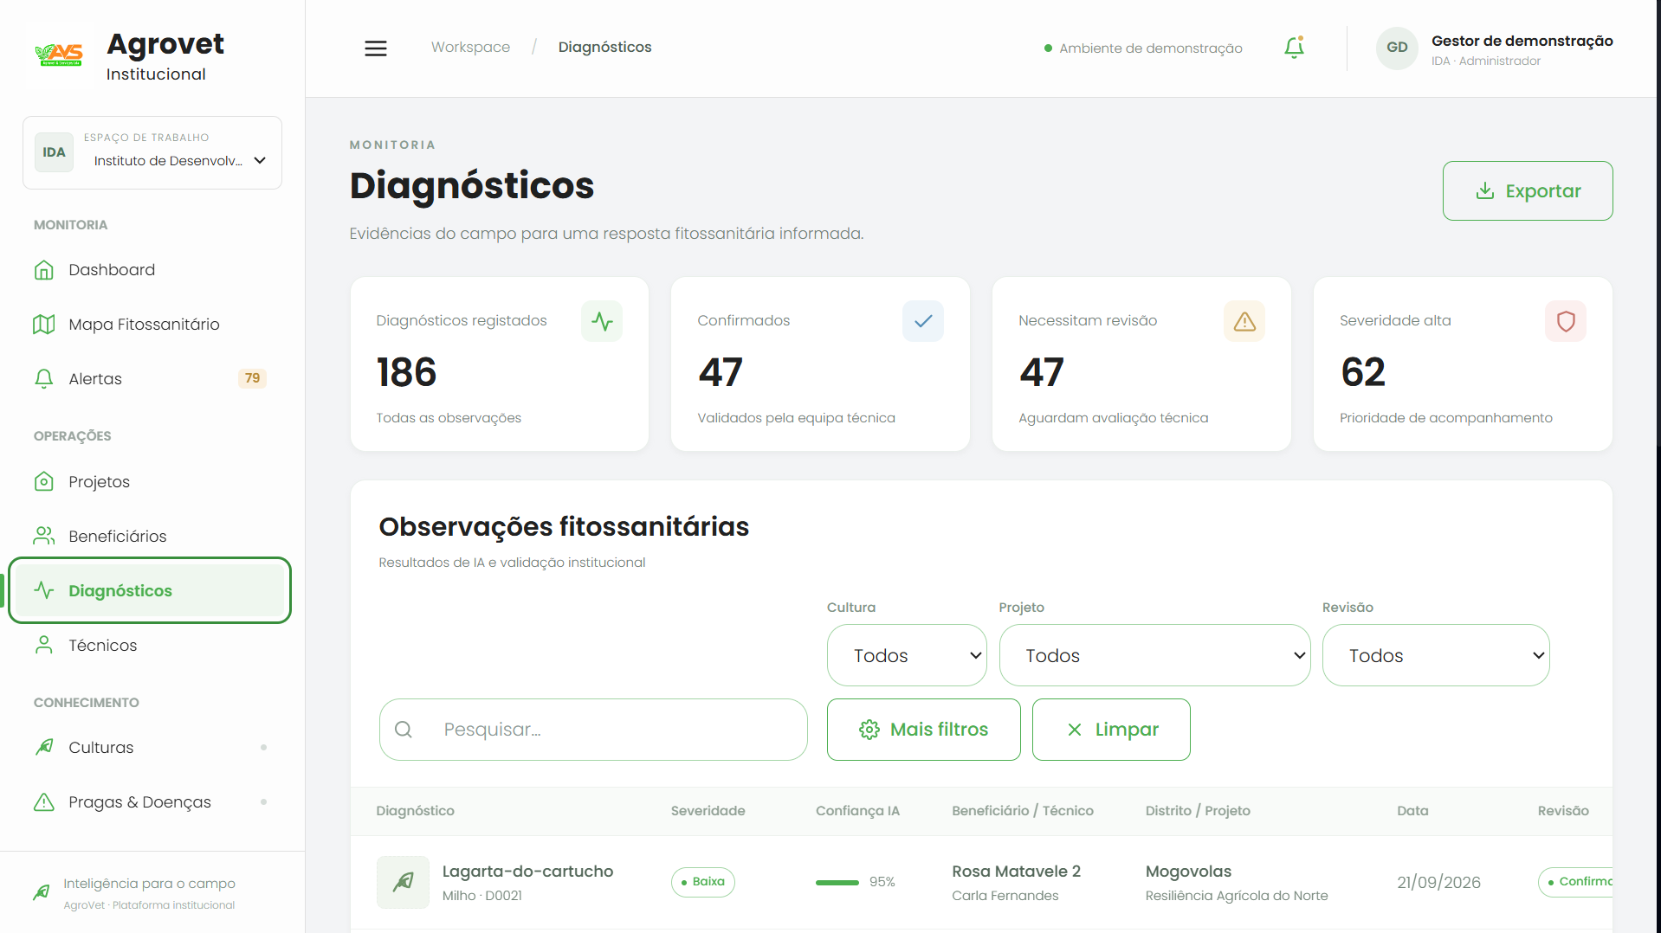Click the Agrovet logo

tap(60, 55)
